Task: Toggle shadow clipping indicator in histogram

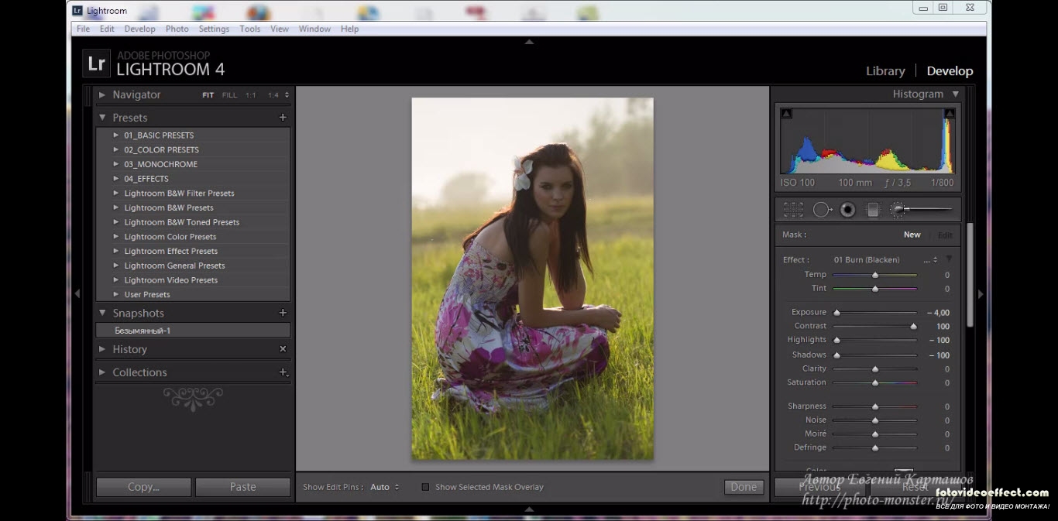Action: click(786, 114)
